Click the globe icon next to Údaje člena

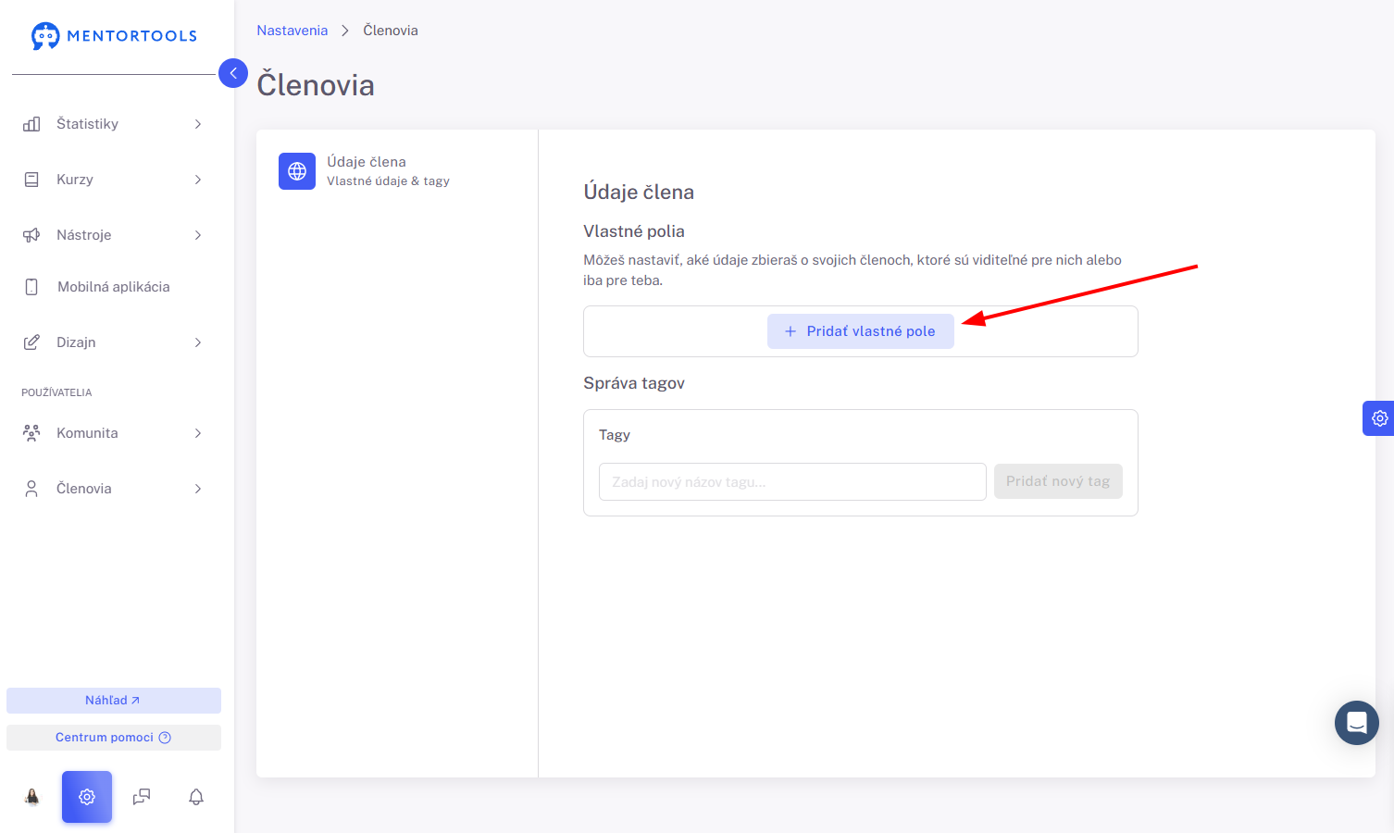pyautogui.click(x=297, y=171)
